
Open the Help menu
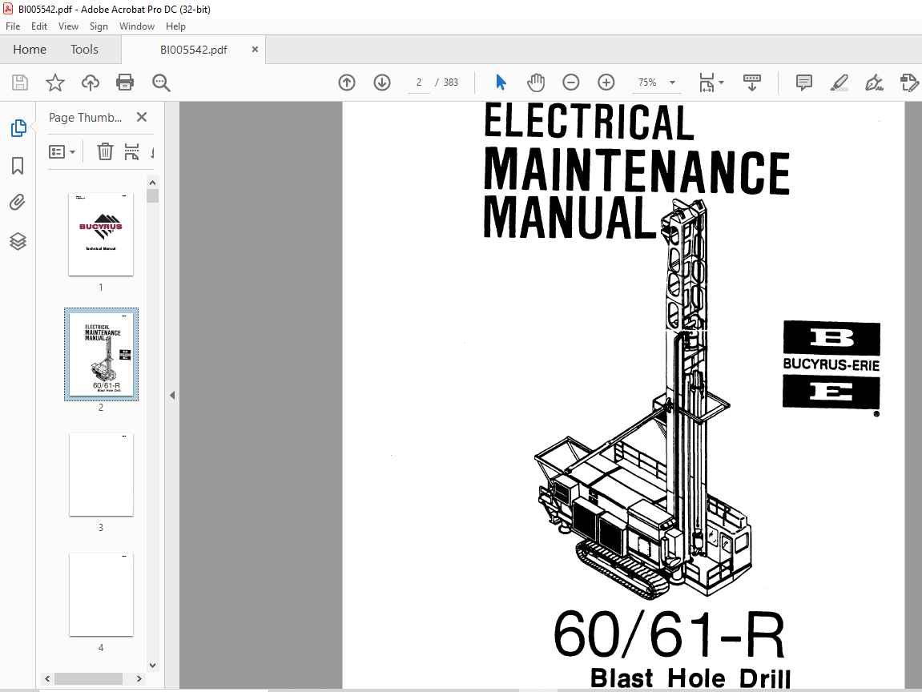point(175,26)
